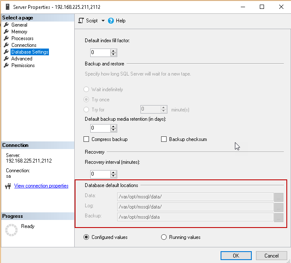Select the Database Settings page
This screenshot has width=291, height=263.
tap(30, 52)
